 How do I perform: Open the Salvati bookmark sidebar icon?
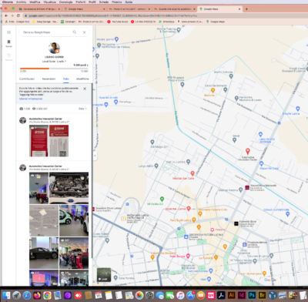click(8, 43)
